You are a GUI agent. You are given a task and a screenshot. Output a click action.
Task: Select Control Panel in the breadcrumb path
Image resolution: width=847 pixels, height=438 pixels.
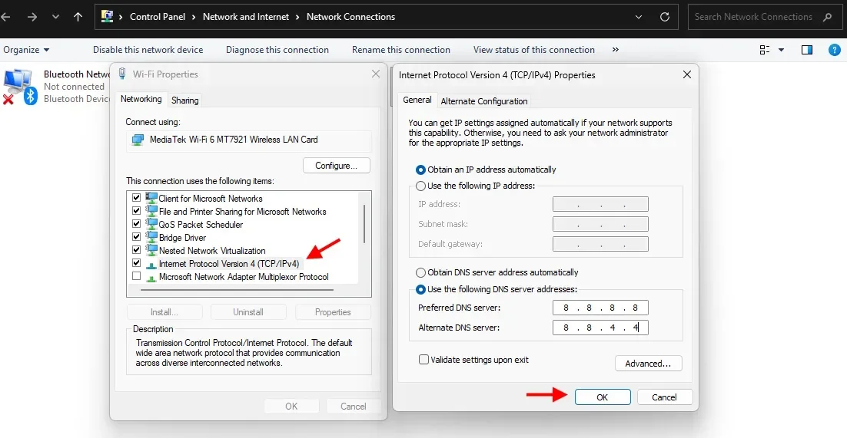[158, 17]
